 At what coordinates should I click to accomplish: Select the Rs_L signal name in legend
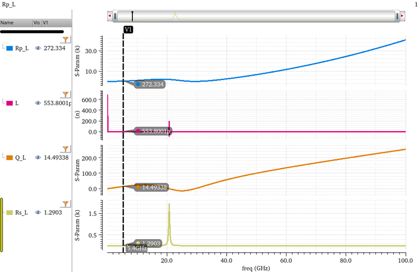point(23,213)
